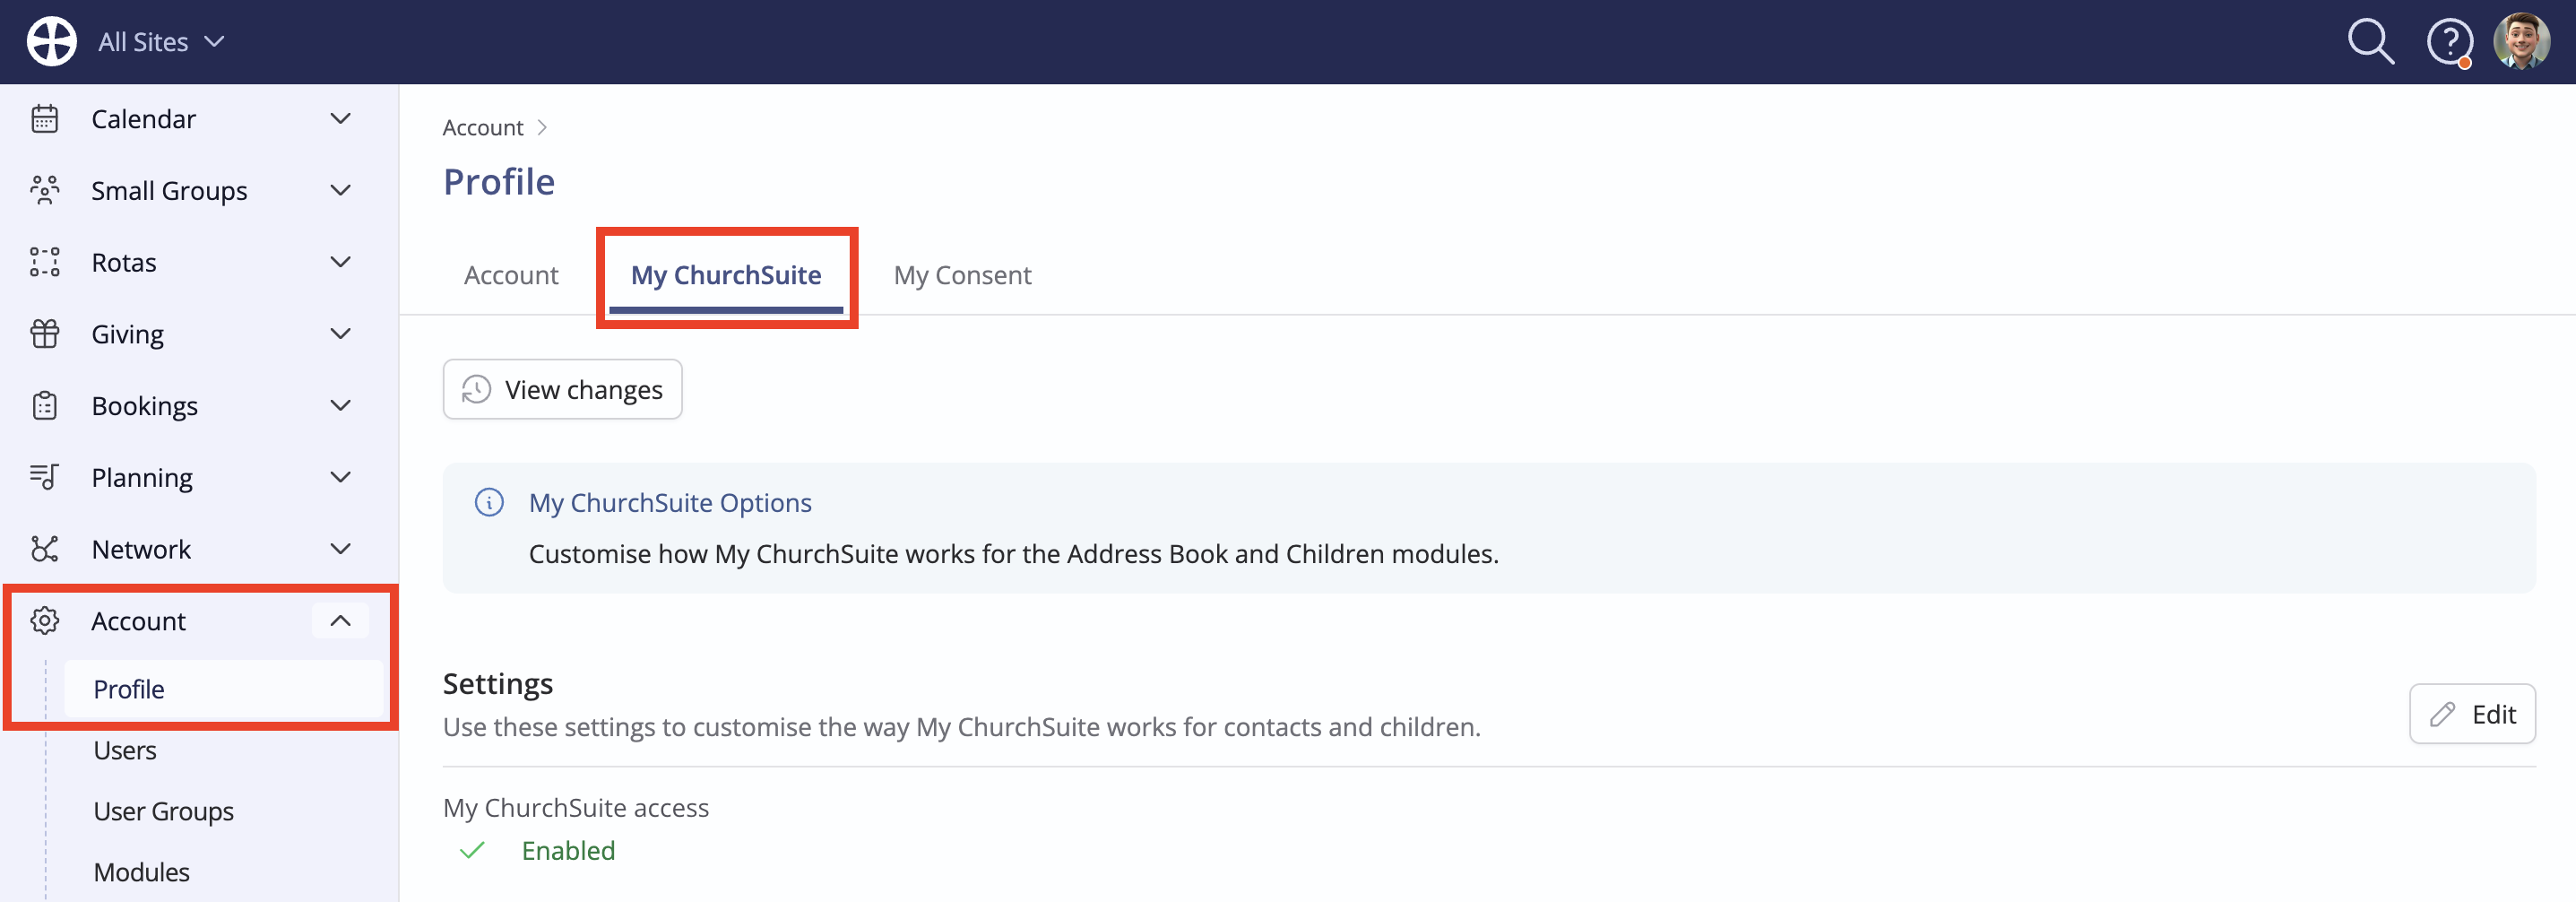
Task: Click the Giving gift icon
Action: pyautogui.click(x=45, y=334)
